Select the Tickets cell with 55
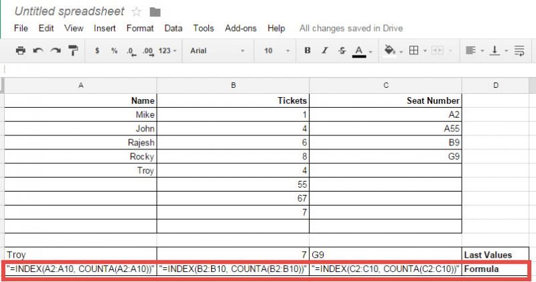536x282 pixels. pyautogui.click(x=233, y=184)
